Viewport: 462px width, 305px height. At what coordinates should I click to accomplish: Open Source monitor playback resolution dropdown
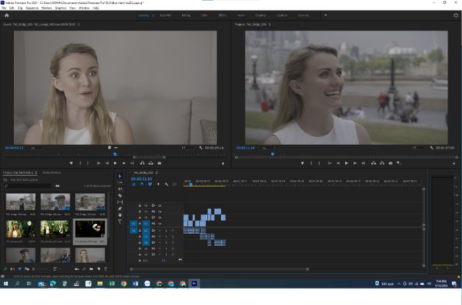click(187, 148)
